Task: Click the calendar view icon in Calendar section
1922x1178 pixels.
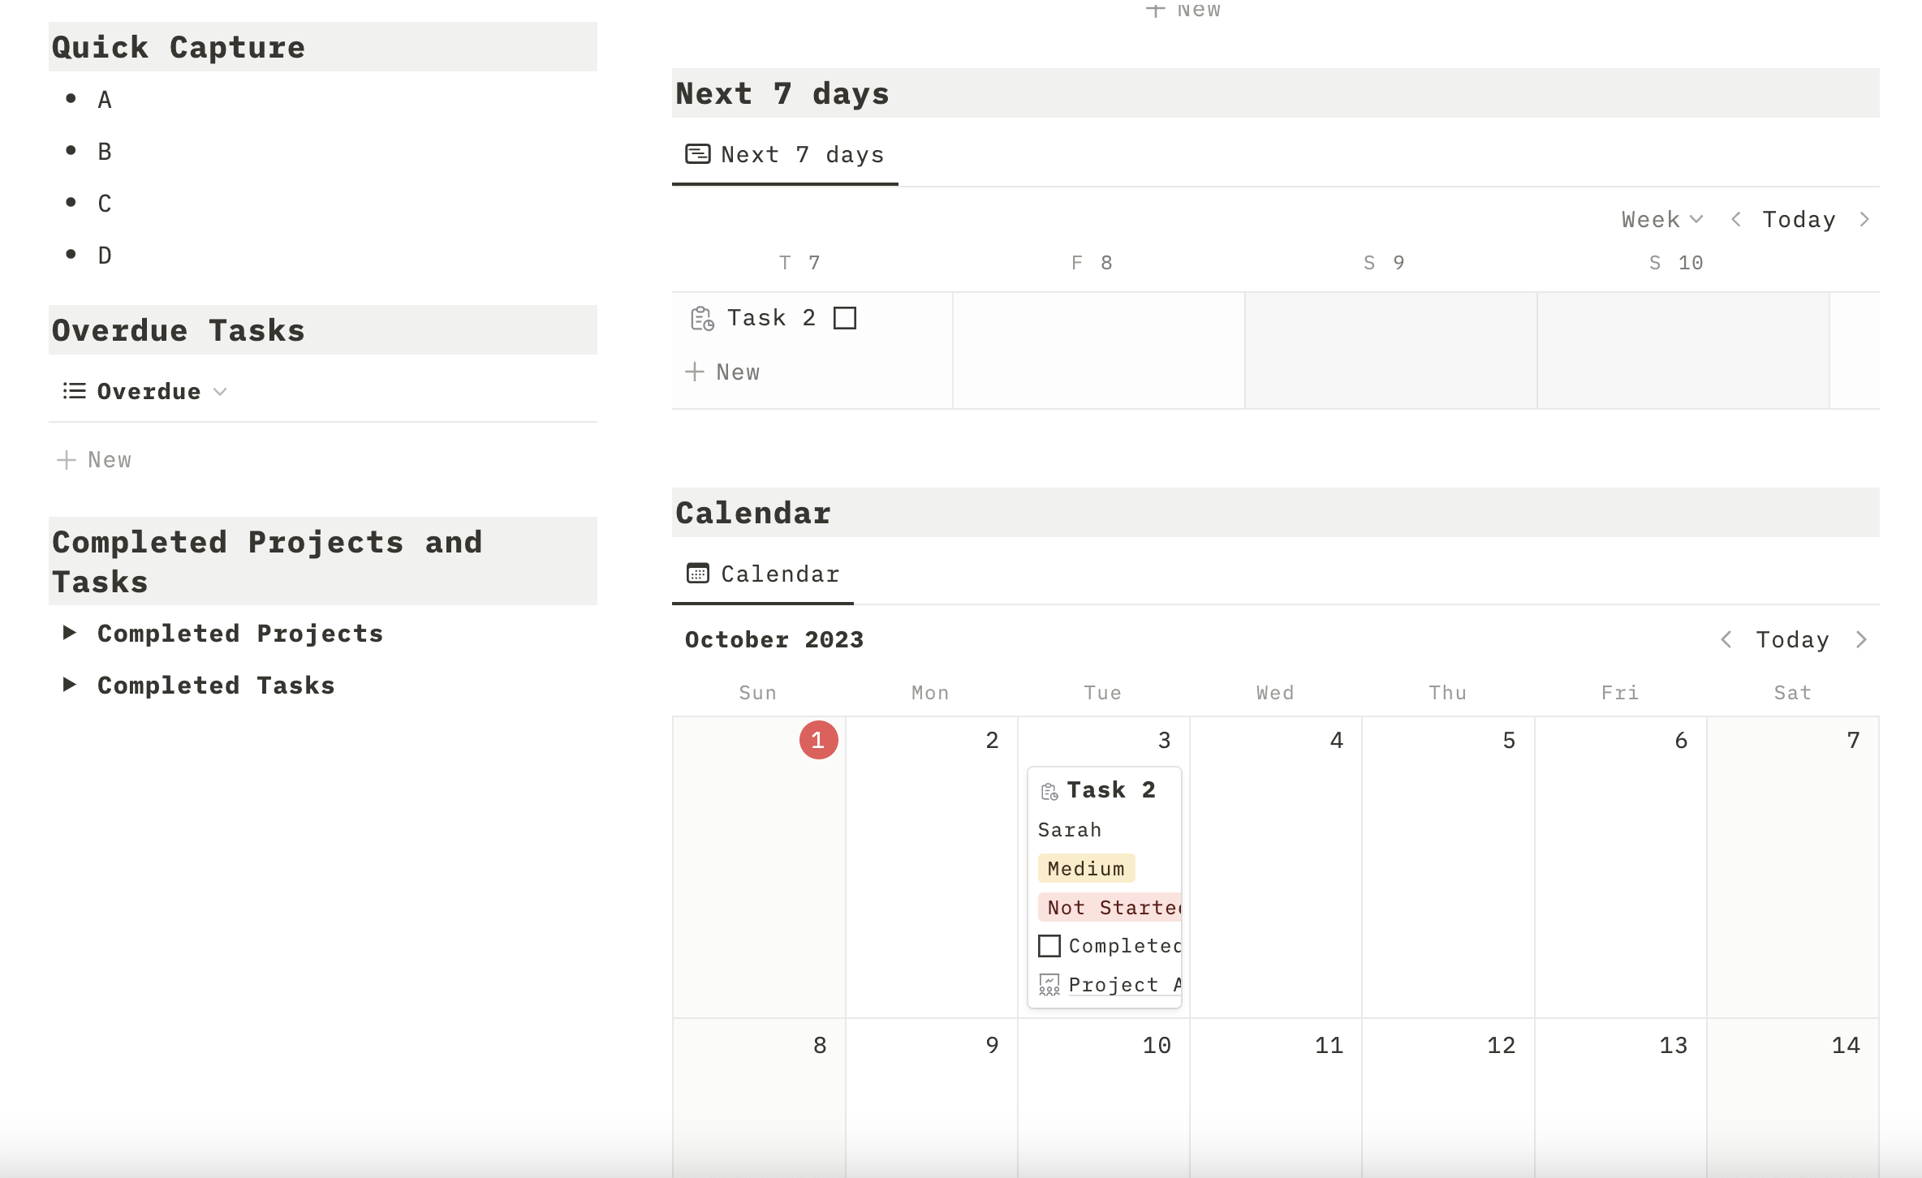Action: click(700, 573)
